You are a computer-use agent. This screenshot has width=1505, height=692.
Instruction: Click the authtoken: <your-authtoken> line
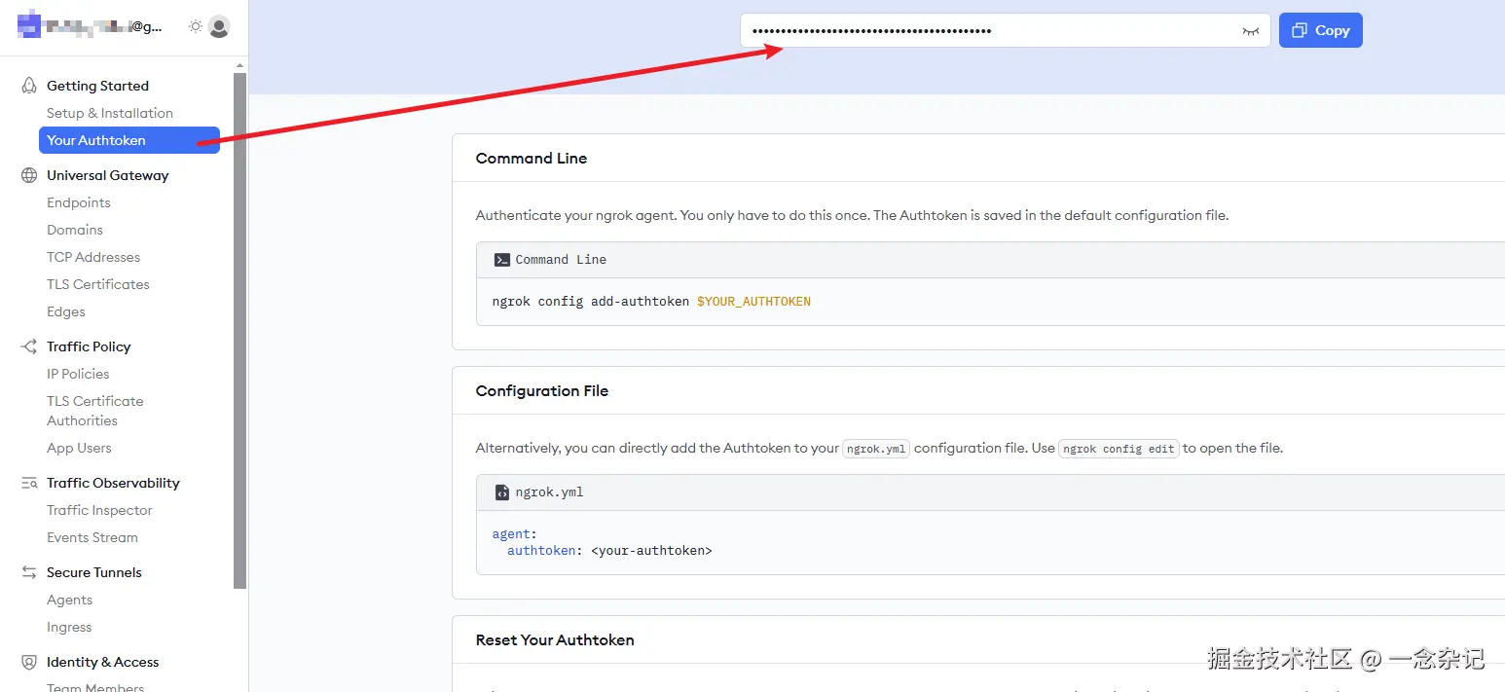pyautogui.click(x=609, y=551)
